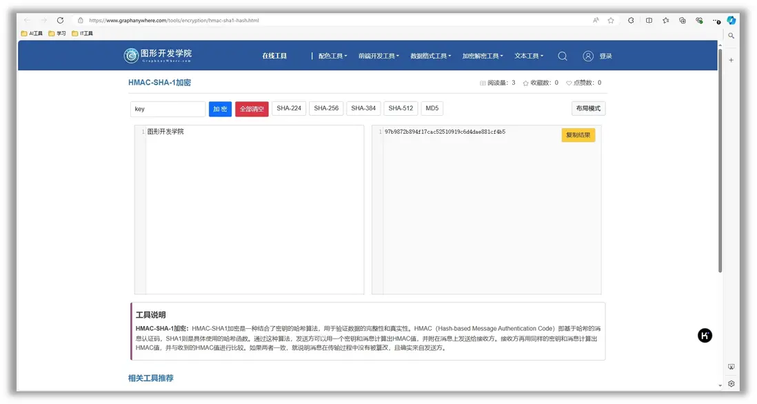
Task: Open the split screen icon
Action: click(x=649, y=20)
